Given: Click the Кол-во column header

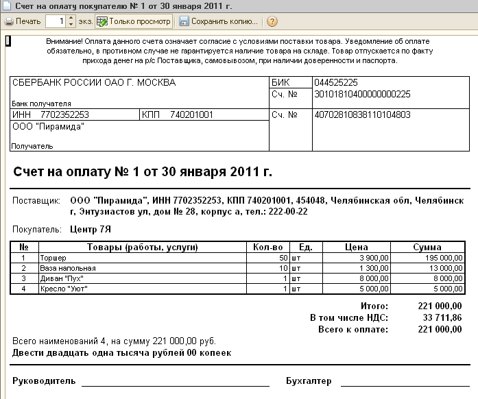Looking at the screenshot, I should pyautogui.click(x=267, y=247).
